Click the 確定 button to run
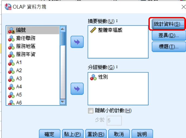186x138 pixels. (49, 134)
